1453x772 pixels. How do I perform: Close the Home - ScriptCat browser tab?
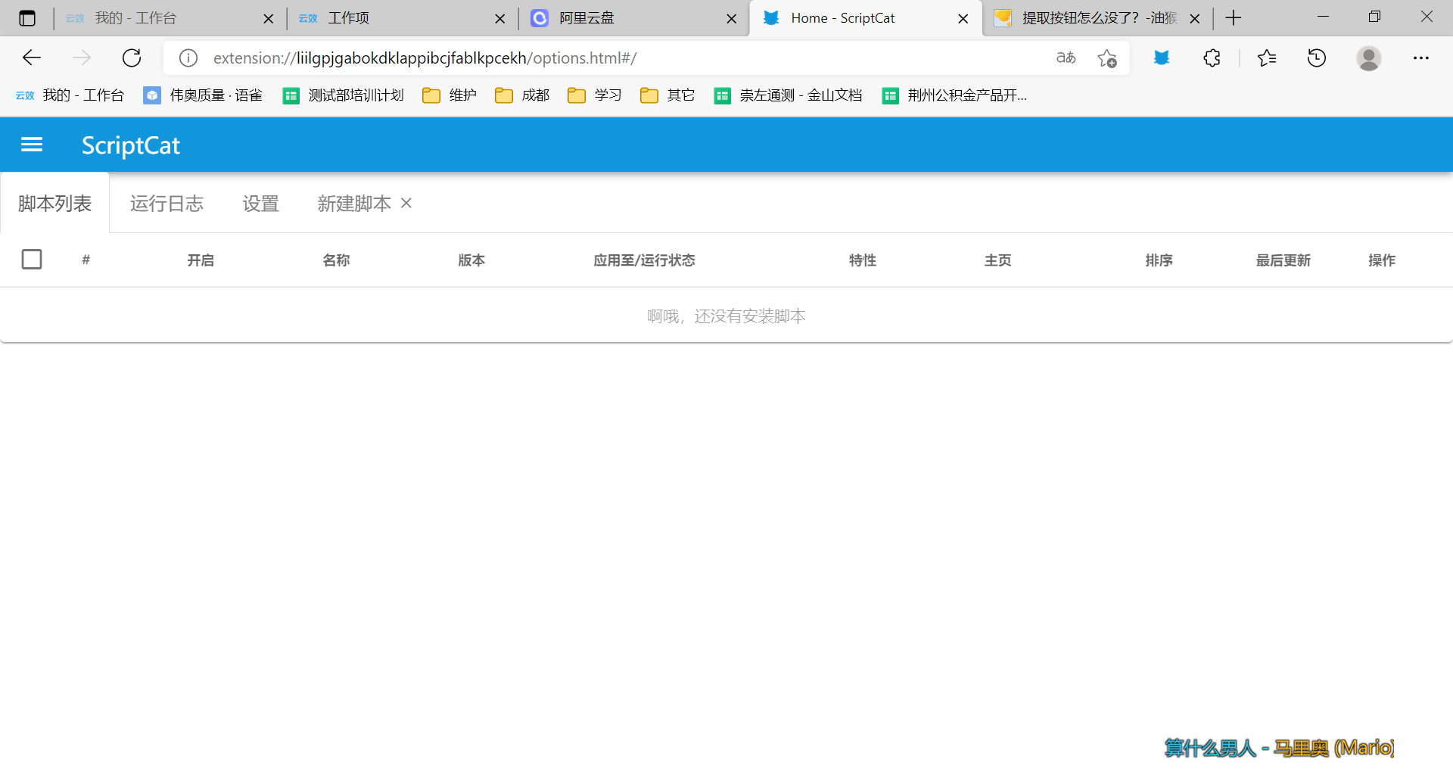coord(963,19)
